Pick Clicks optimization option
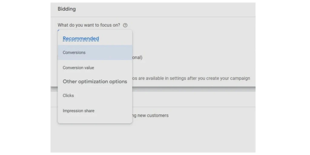The height and width of the screenshot is (155, 310). 95,95
